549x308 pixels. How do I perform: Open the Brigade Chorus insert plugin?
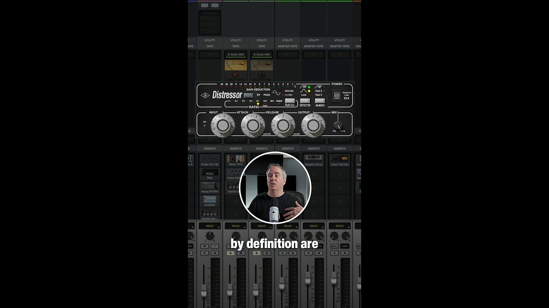coord(314,161)
